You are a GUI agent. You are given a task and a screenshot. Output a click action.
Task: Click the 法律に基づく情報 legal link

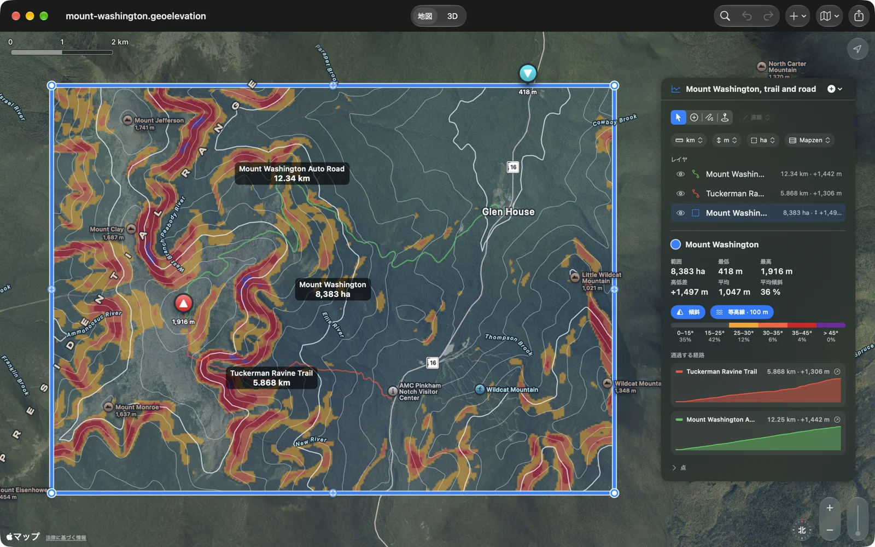pos(66,538)
